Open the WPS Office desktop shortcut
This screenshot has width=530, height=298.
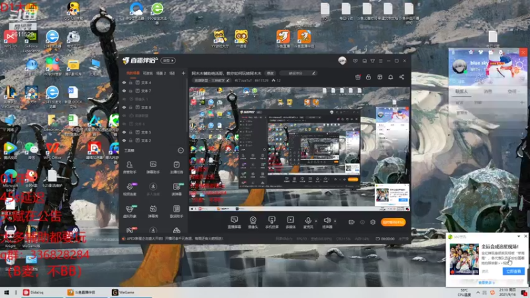[52, 151]
